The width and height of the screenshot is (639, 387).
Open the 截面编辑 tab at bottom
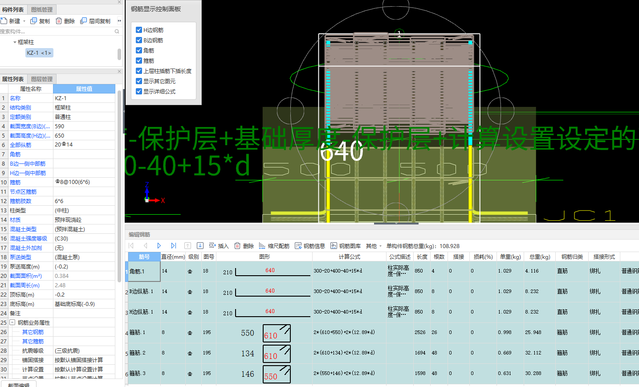[x=19, y=385]
